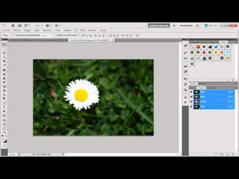Hide the Rojo channel eye
The width and height of the screenshot is (239, 179).
191,96
